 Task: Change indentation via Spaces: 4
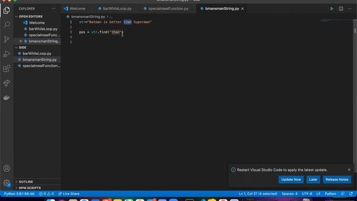pos(290,194)
